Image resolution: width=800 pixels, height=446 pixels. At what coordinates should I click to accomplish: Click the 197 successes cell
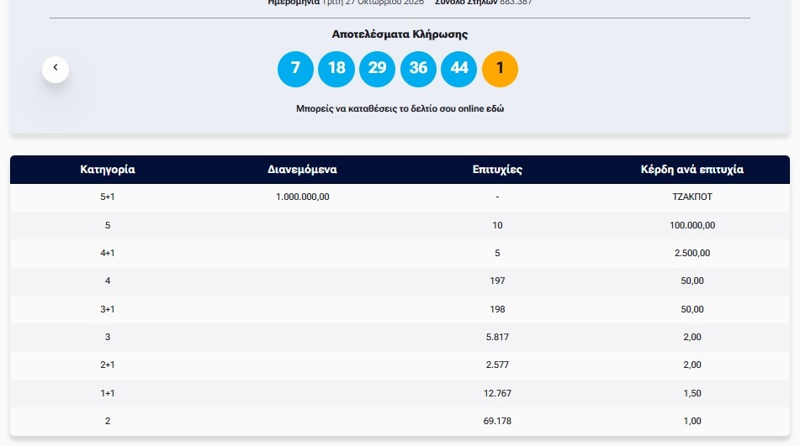tap(497, 281)
